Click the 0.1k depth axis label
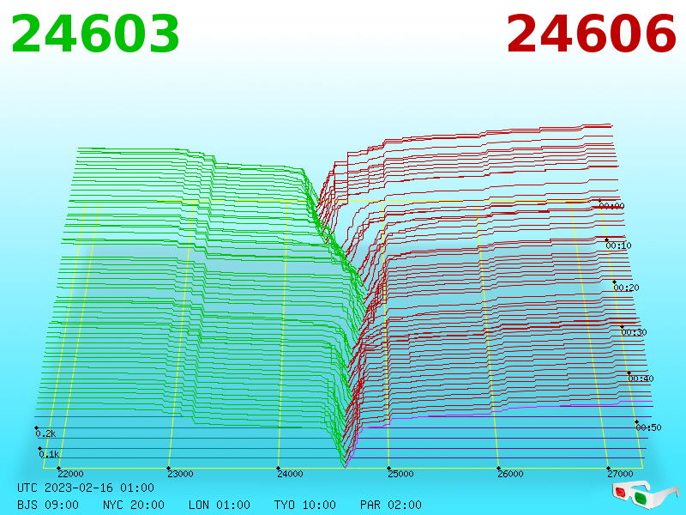 pos(49,455)
